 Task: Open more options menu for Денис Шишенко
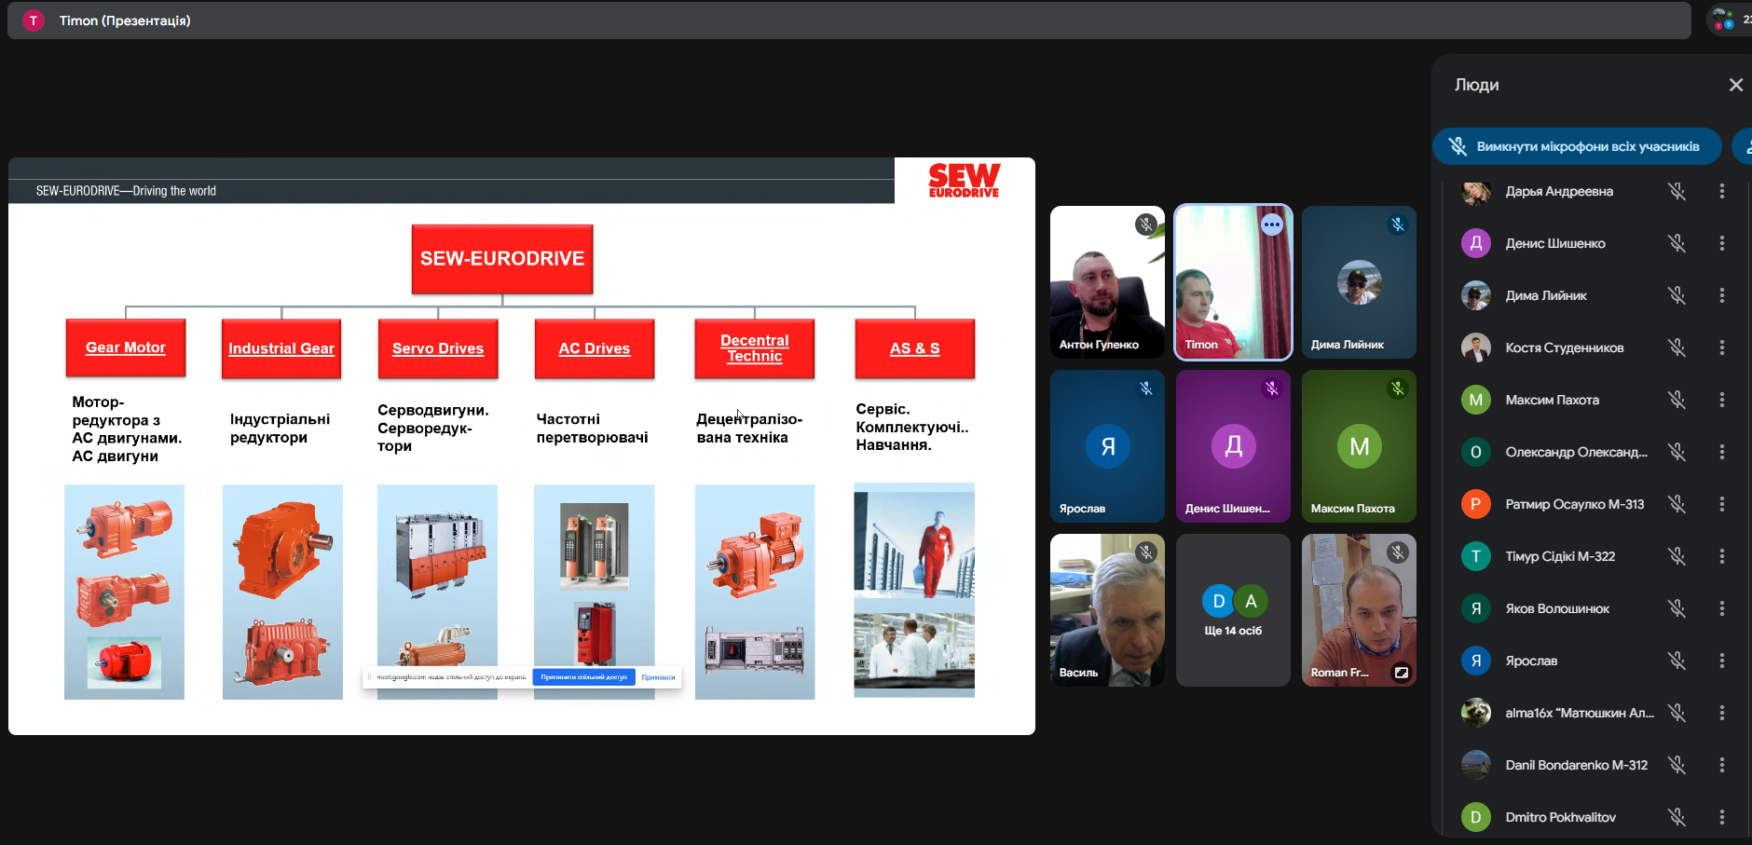[x=1721, y=243]
